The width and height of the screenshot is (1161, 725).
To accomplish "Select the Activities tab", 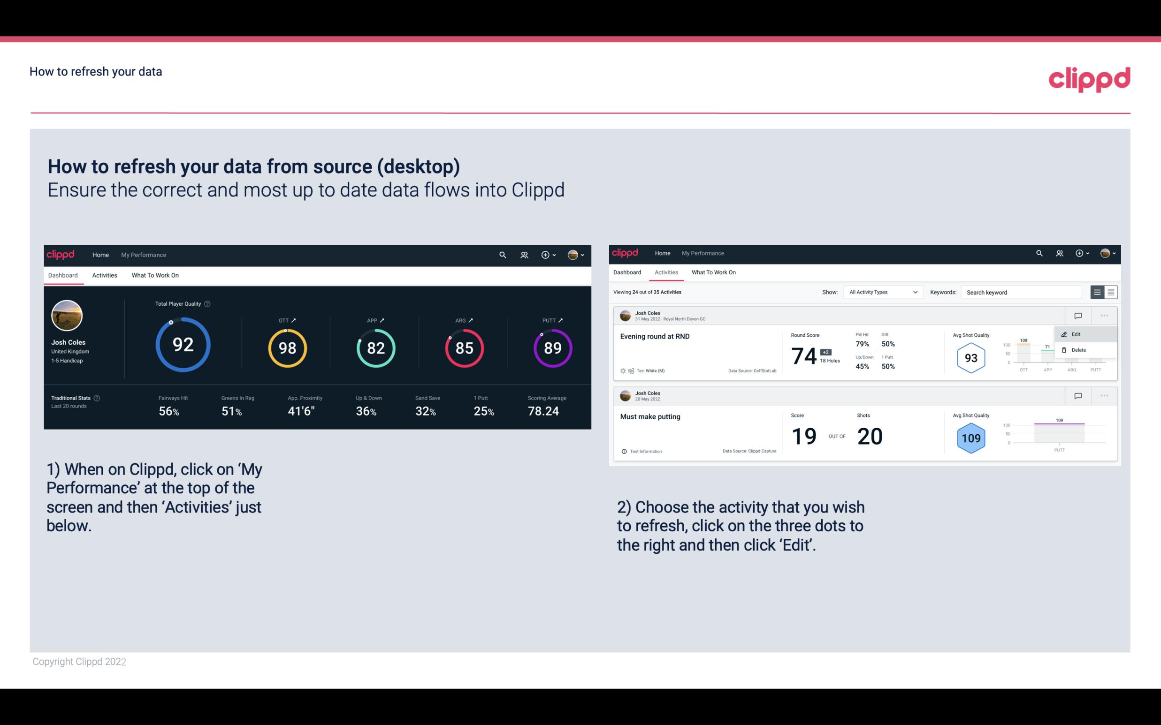I will coord(105,275).
